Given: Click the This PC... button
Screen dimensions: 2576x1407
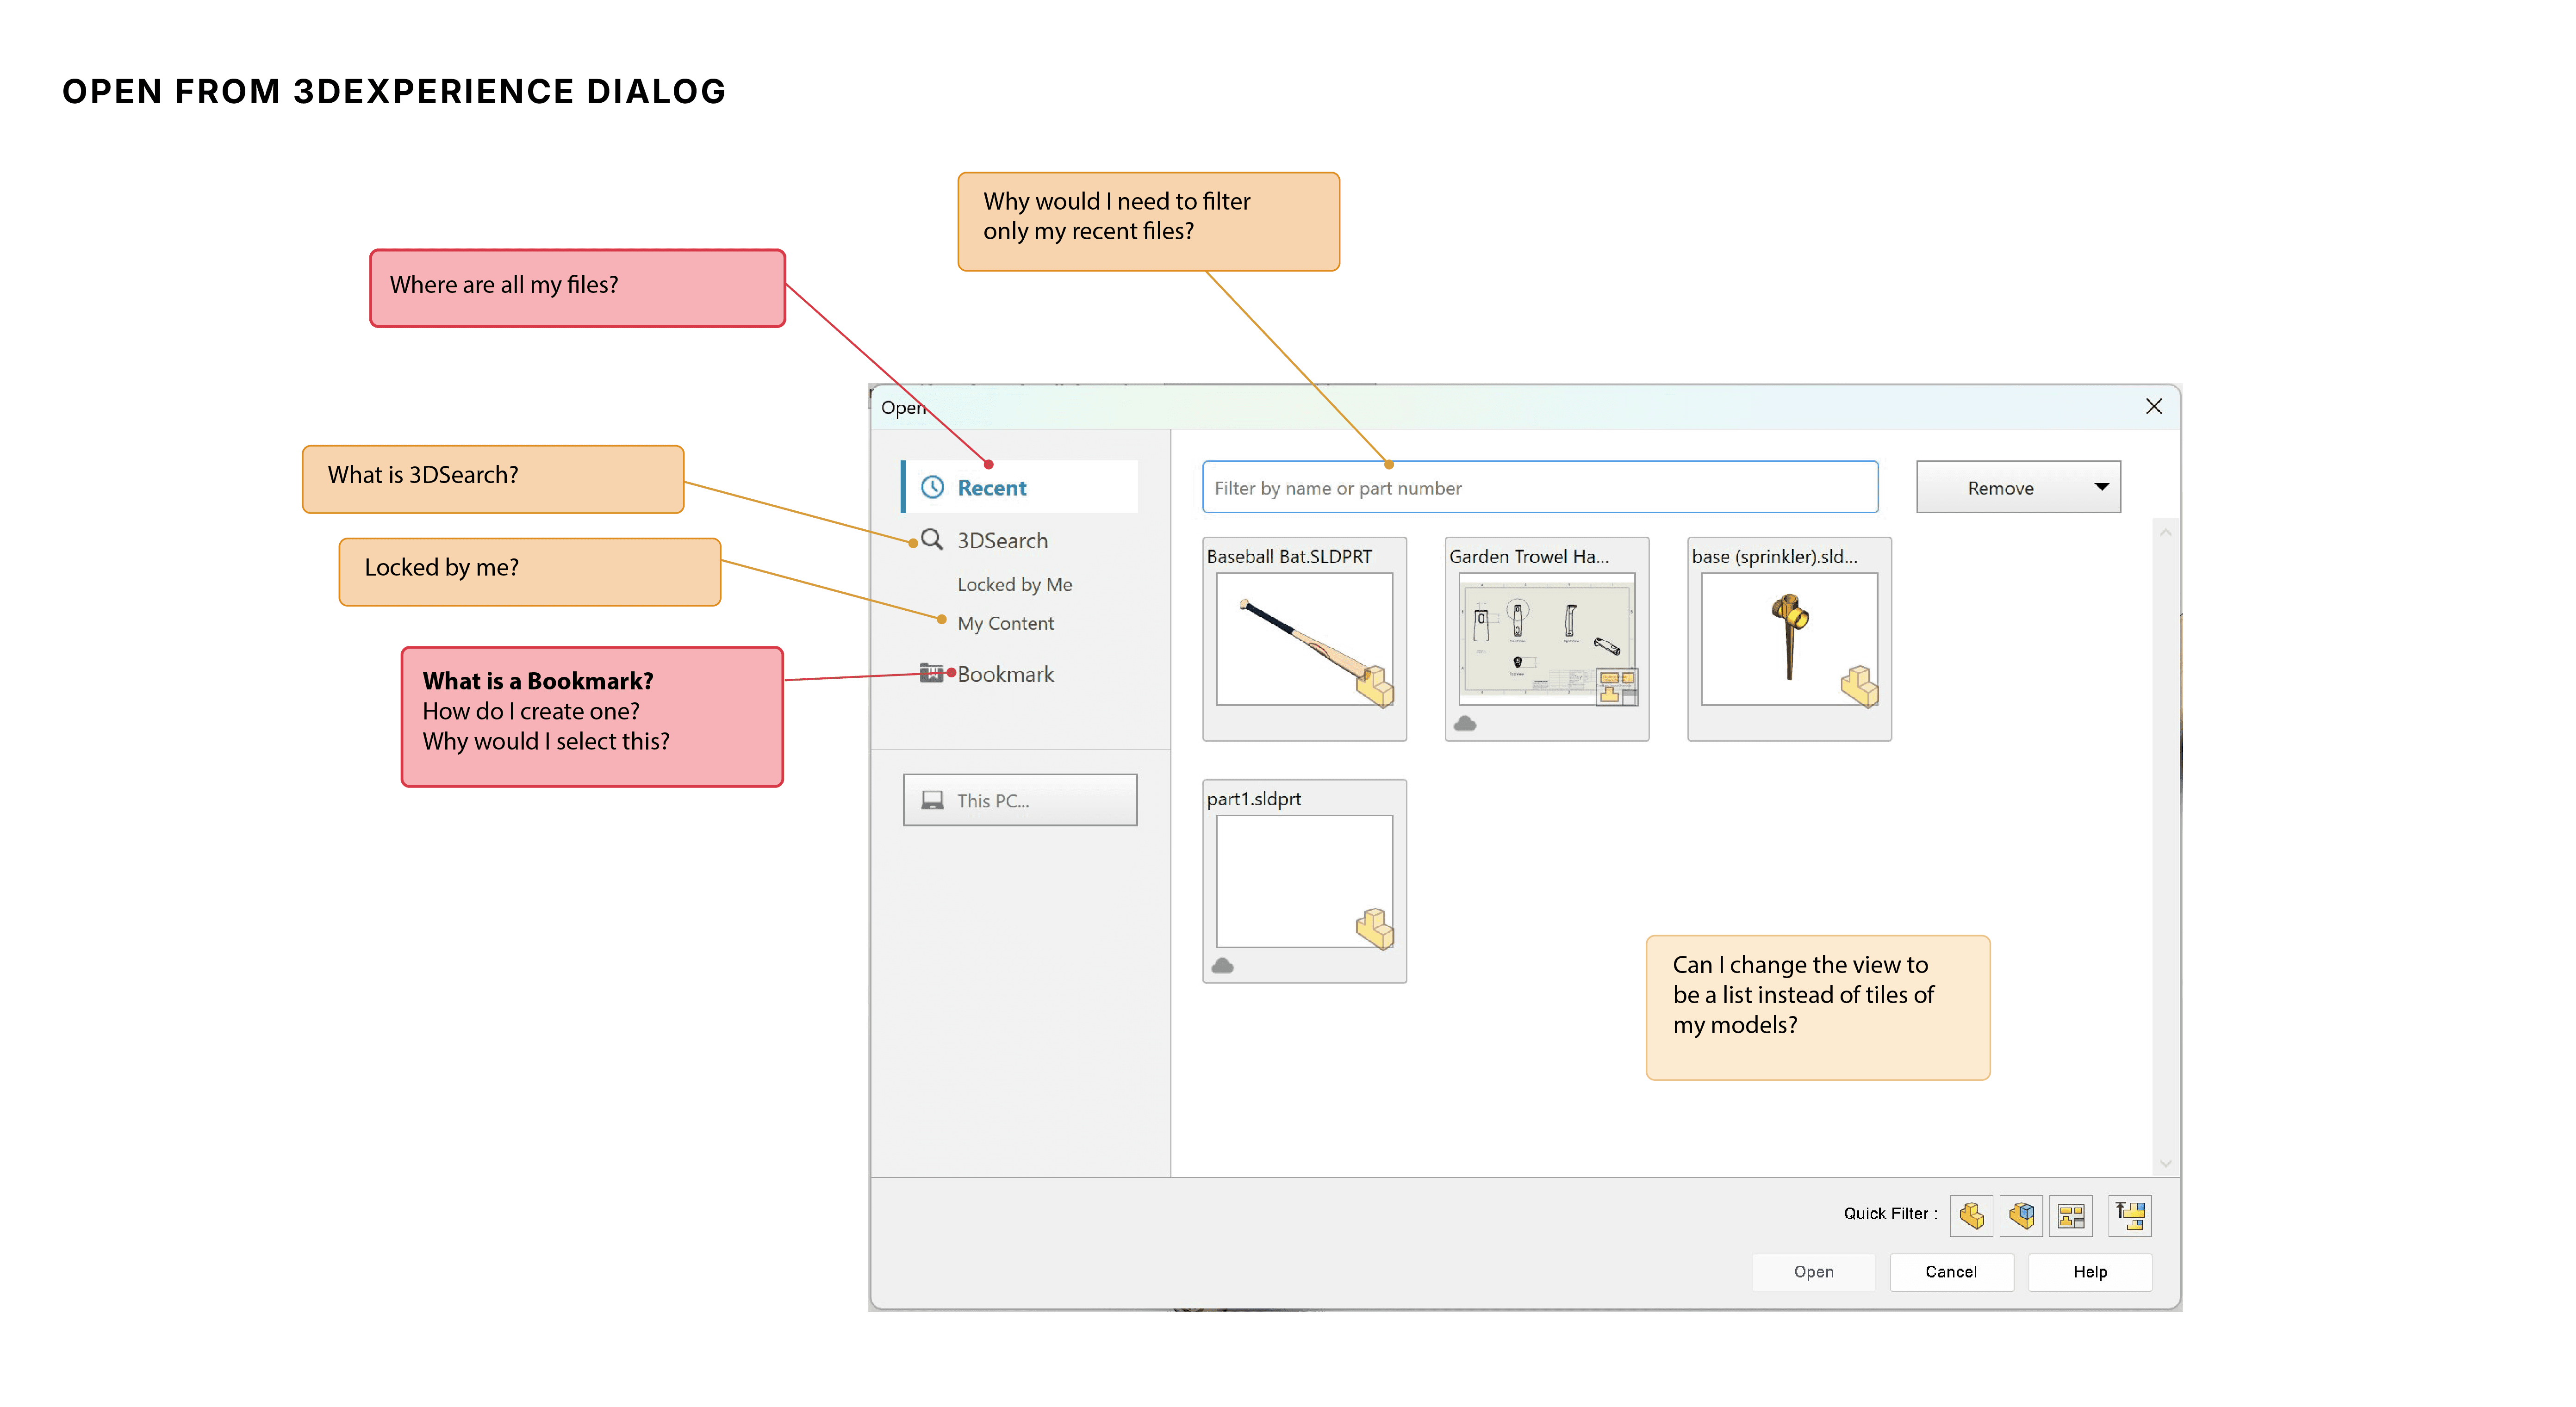Looking at the screenshot, I should (x=1019, y=800).
